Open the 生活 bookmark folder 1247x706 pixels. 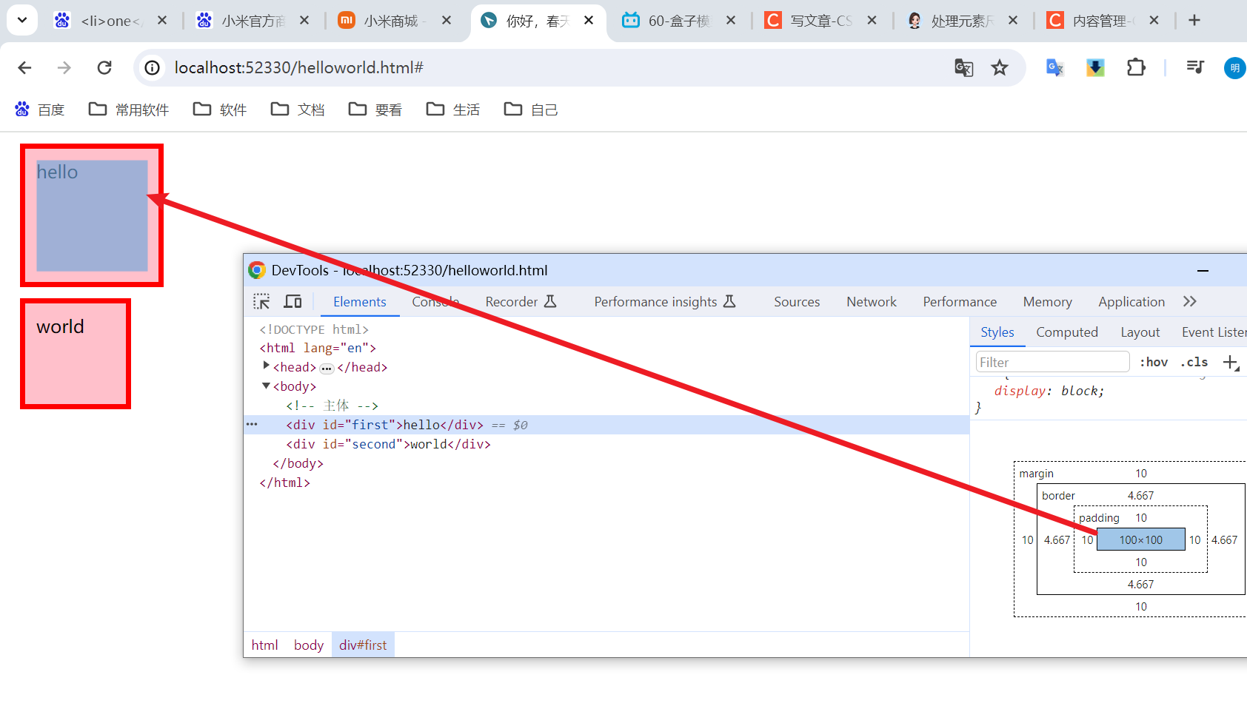pos(453,110)
